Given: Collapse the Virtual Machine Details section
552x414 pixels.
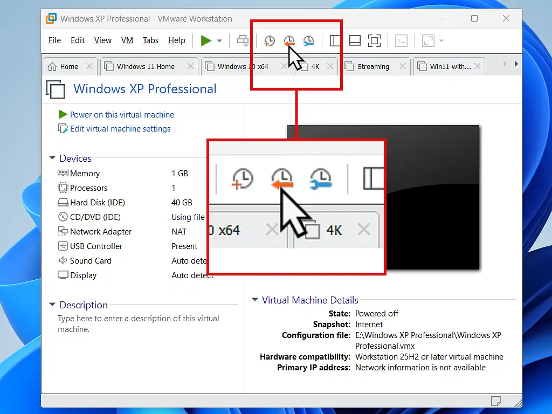Looking at the screenshot, I should [255, 299].
